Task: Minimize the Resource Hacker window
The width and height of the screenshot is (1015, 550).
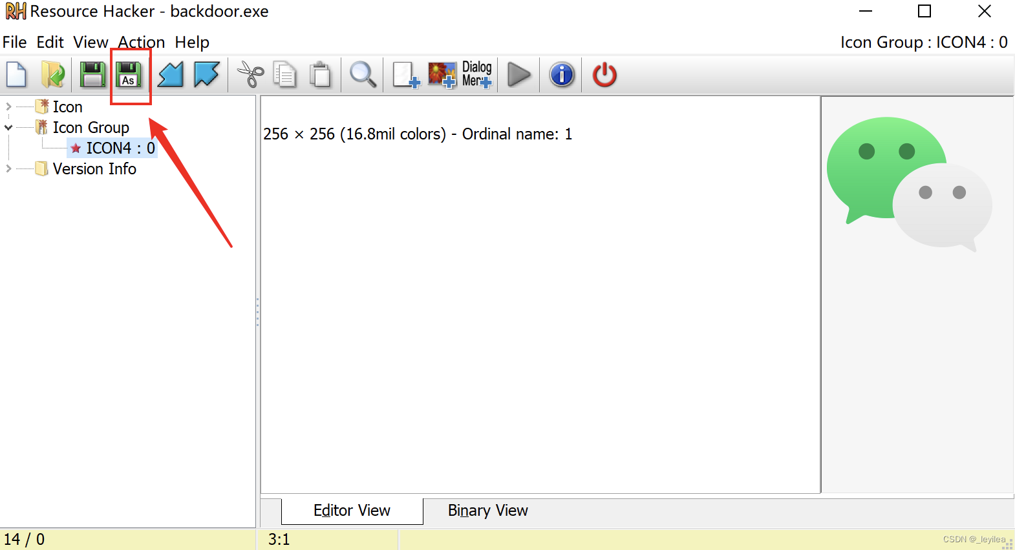Action: pos(866,12)
